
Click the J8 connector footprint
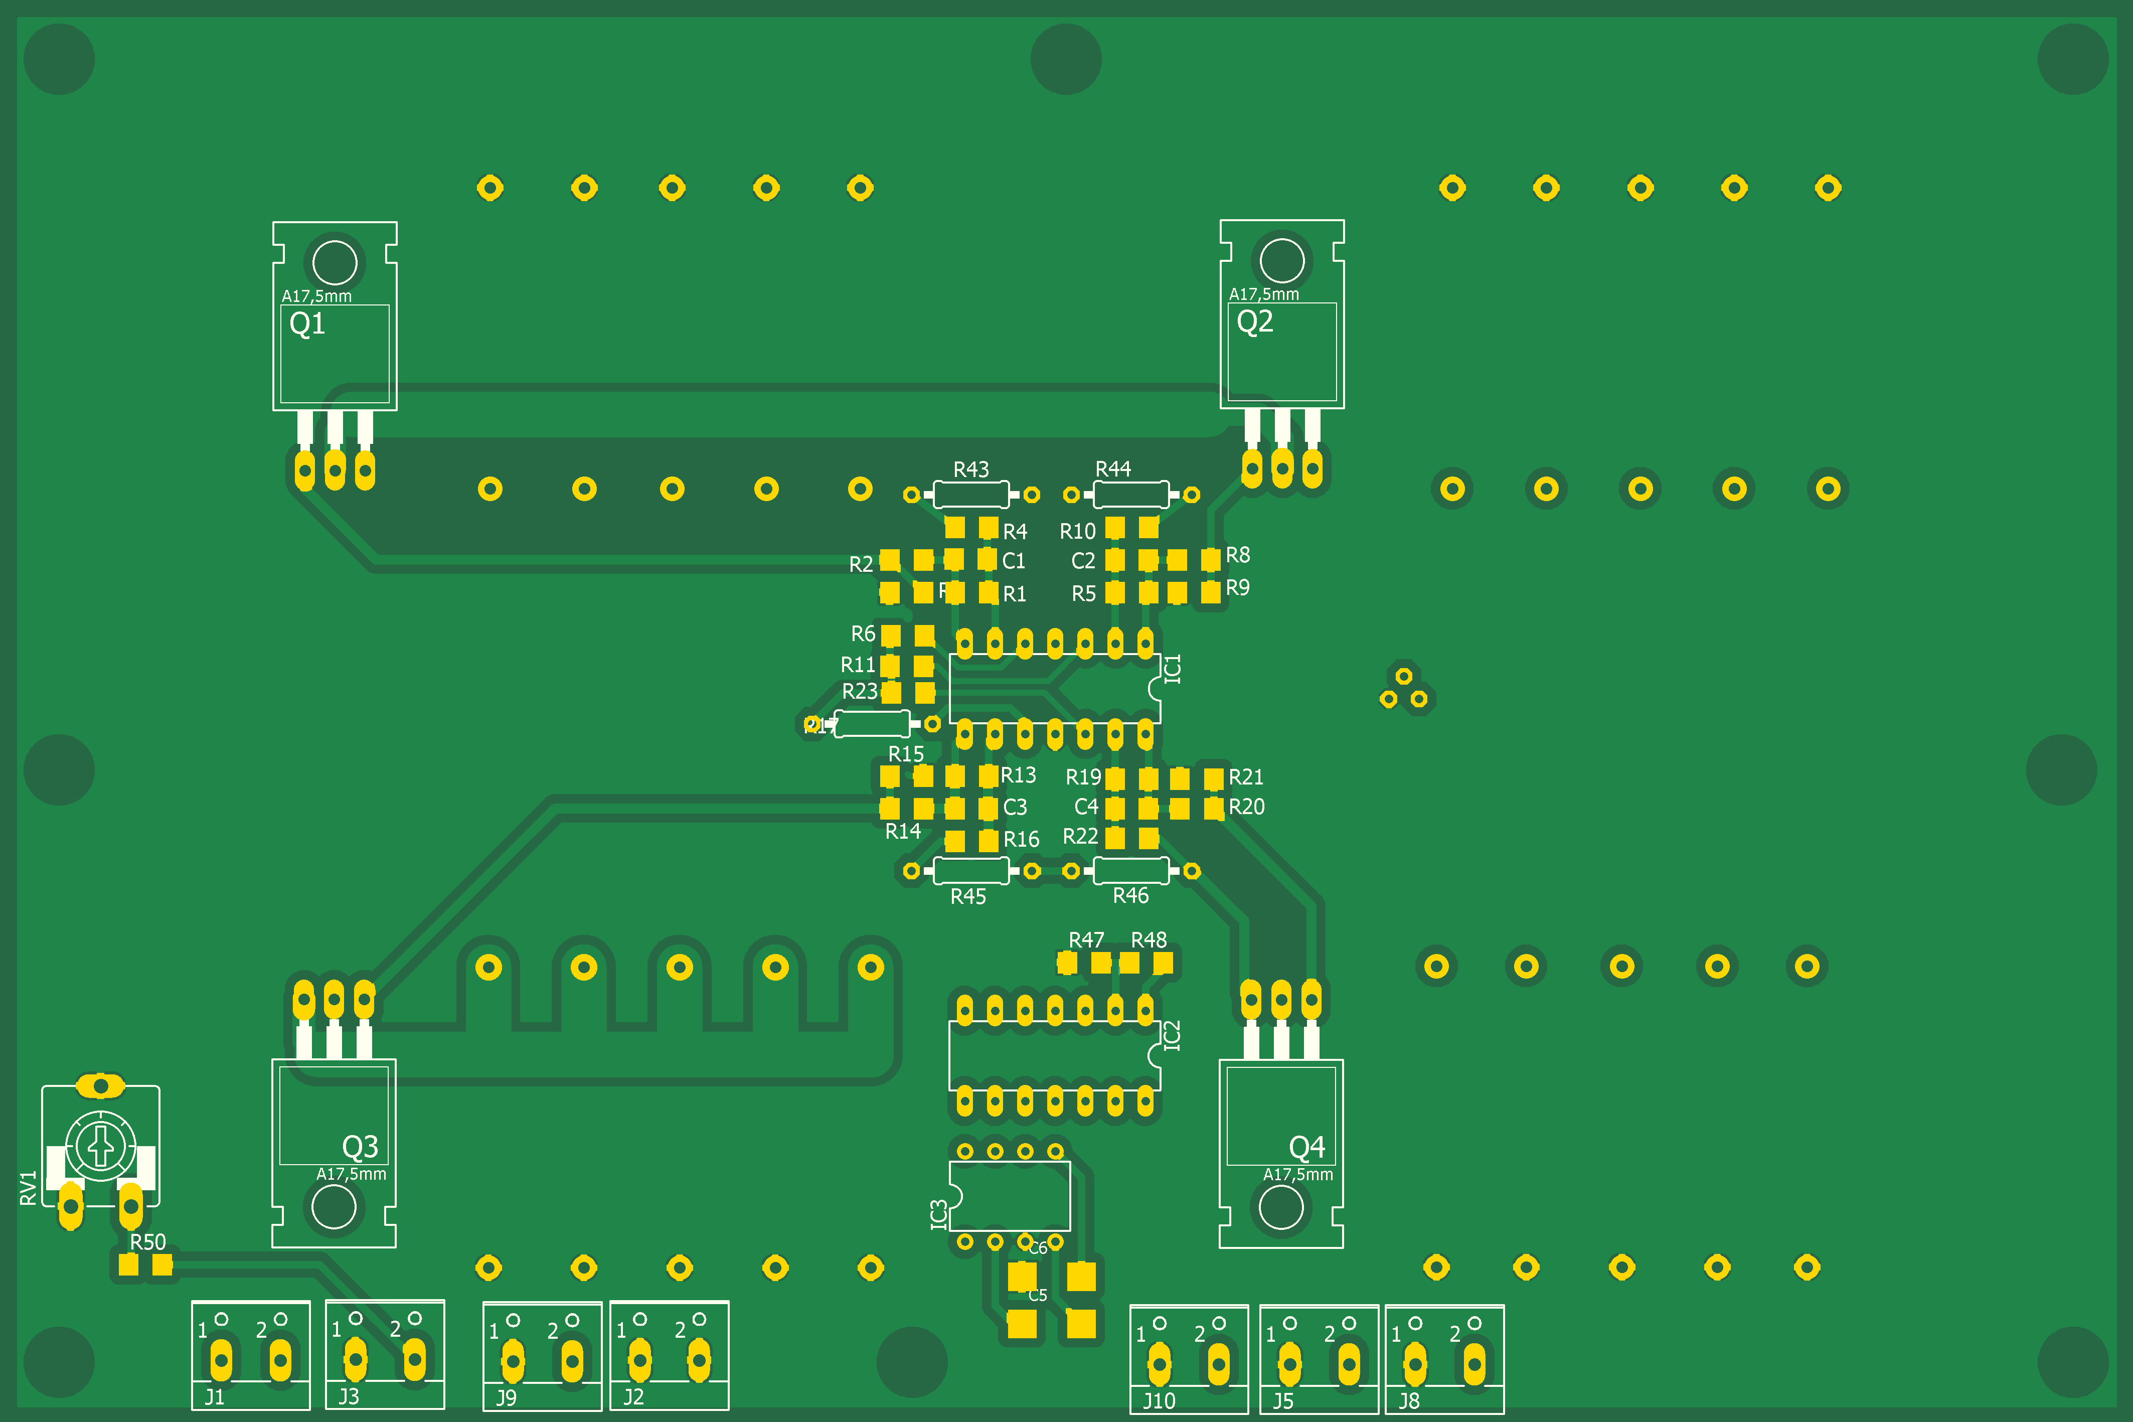point(1444,1358)
